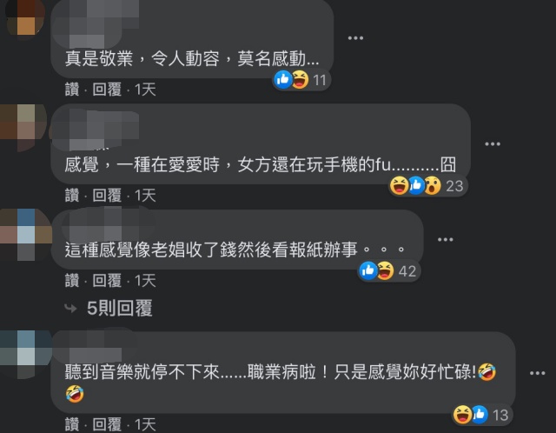This screenshot has width=556, height=433.
Task: Reply to the 老娼收了錢 comment
Action: (x=107, y=281)
